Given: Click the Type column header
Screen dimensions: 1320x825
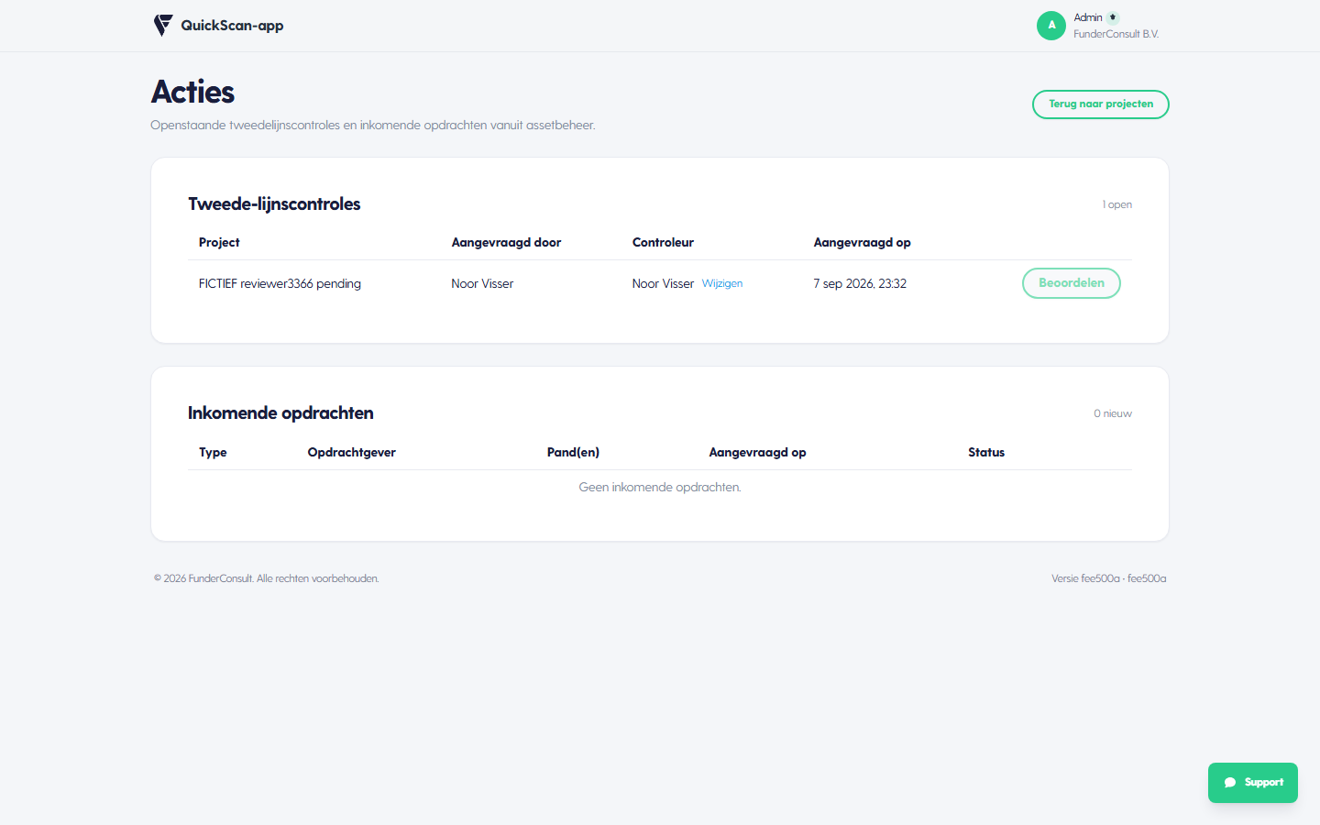Looking at the screenshot, I should 213,453.
